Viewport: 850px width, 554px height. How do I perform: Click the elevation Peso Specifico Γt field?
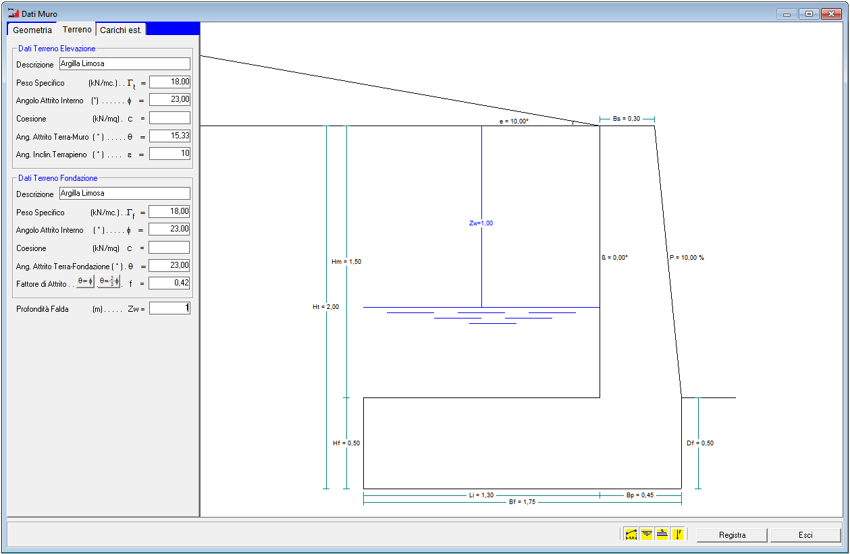[x=170, y=82]
